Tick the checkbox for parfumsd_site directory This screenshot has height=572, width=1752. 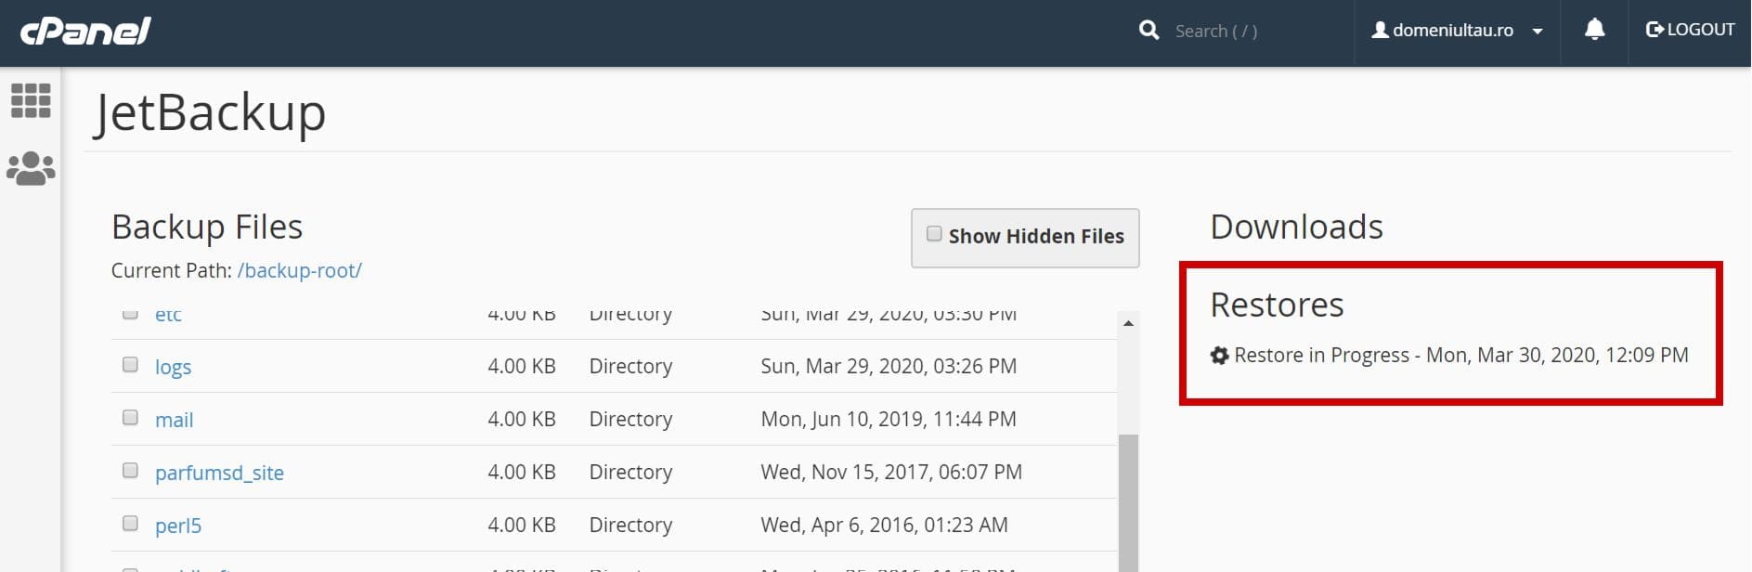pos(130,471)
